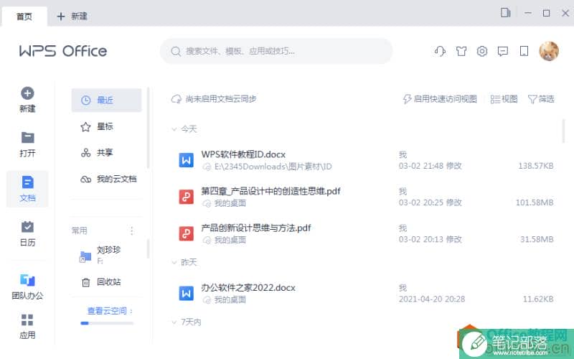Click the 新建 plus icon in the sidebar
Viewport: 574px width, 359px height.
point(27,93)
